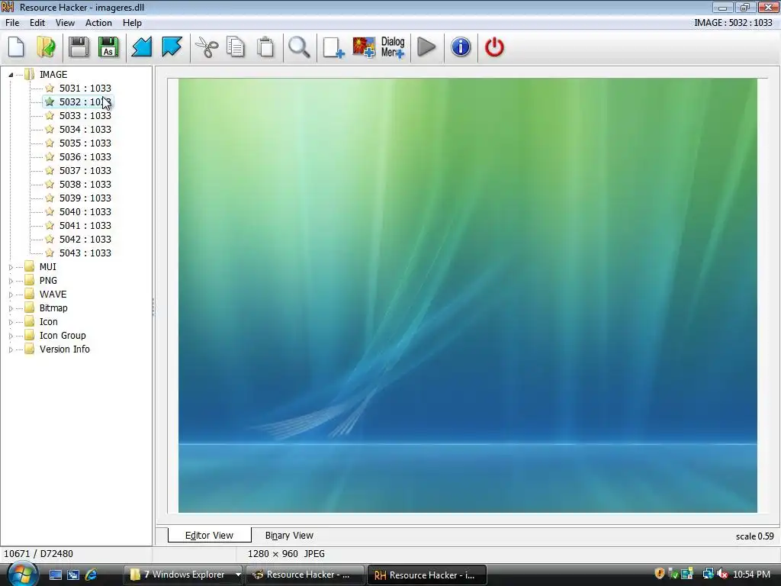Expand the Bitmap folder node
Screen dimensions: 781x586
pos(11,308)
